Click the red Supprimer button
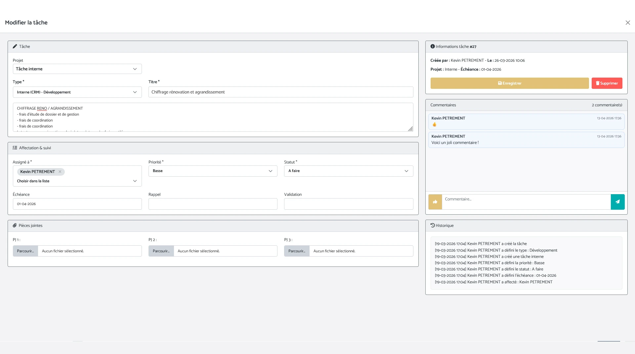 point(607,83)
